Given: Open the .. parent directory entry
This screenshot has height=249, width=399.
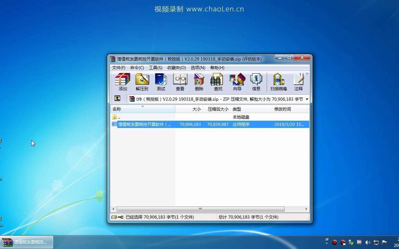Looking at the screenshot, I should click(118, 117).
